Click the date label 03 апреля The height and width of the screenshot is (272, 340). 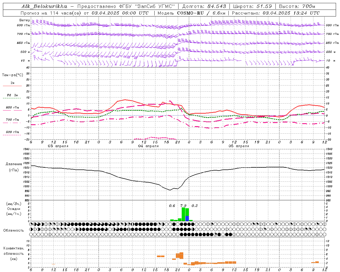click(x=58, y=146)
